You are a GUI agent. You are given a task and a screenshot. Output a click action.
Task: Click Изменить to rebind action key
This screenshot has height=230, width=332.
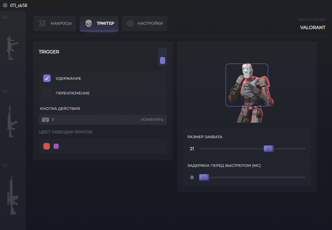[x=152, y=119]
